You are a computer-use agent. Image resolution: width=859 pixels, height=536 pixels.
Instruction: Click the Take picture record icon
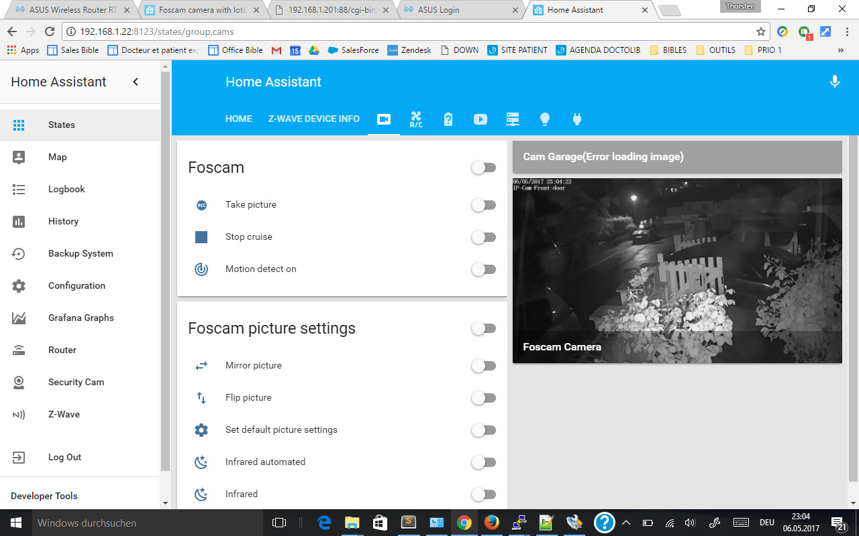[201, 205]
